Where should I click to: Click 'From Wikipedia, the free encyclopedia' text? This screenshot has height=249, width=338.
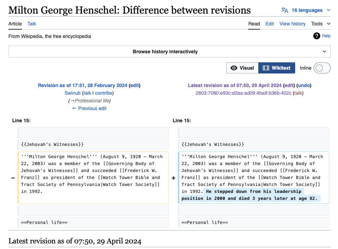tap(49, 36)
